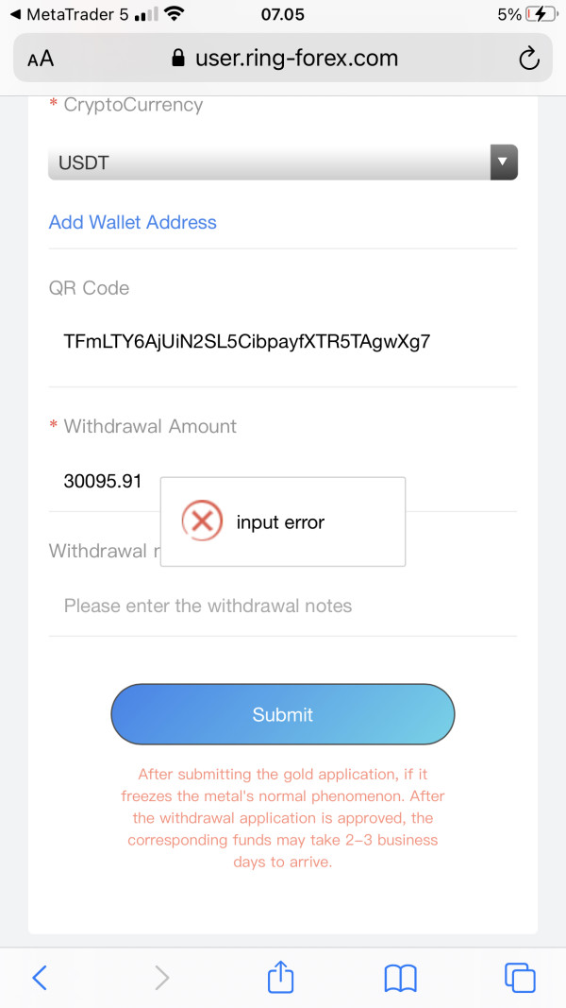Open the Safari share sheet icon
The width and height of the screenshot is (566, 1008).
tap(280, 977)
